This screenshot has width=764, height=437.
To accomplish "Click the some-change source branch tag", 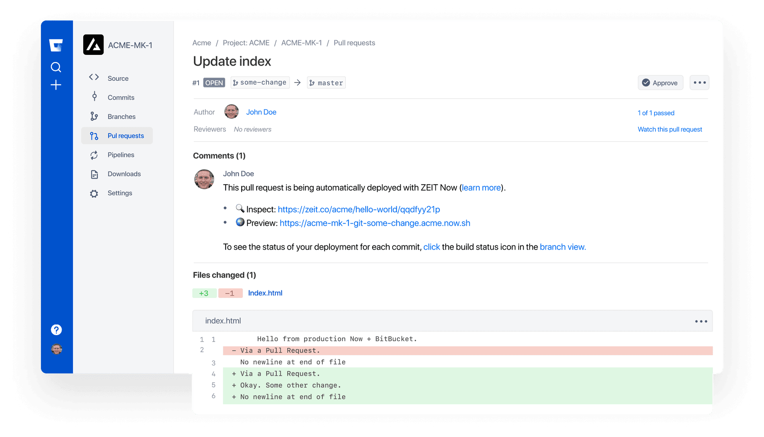I will coord(260,83).
